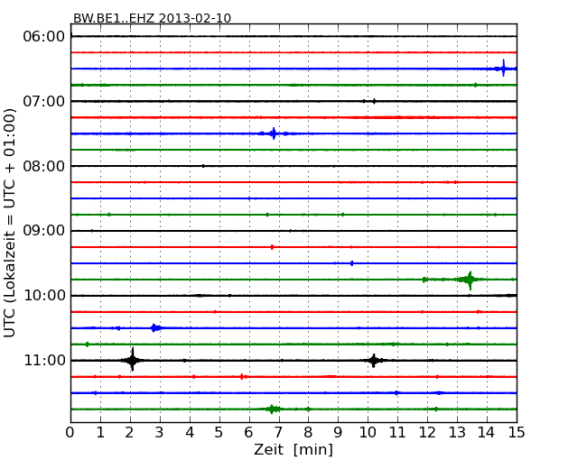587x469 pixels.
Task: Click x-axis tick label 3
Action: click(x=160, y=432)
